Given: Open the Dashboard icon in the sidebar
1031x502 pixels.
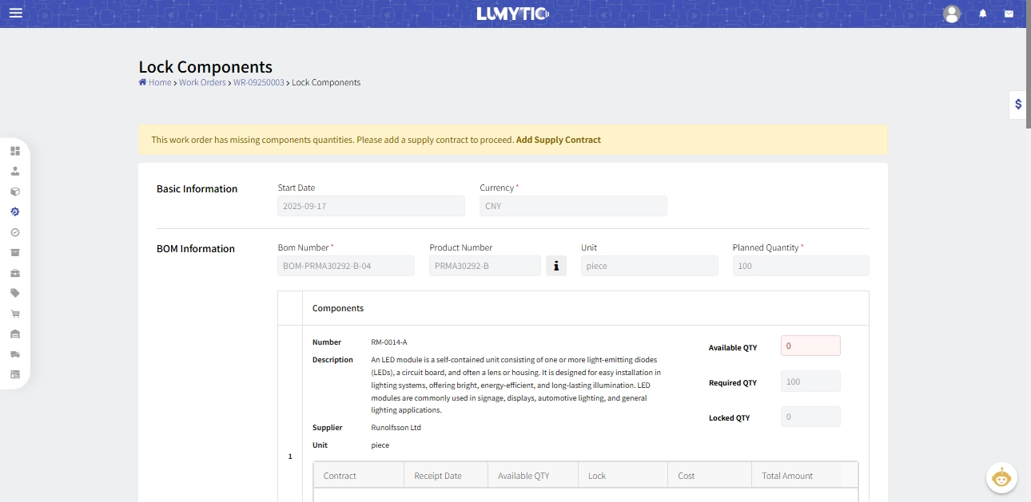Looking at the screenshot, I should (x=14, y=150).
